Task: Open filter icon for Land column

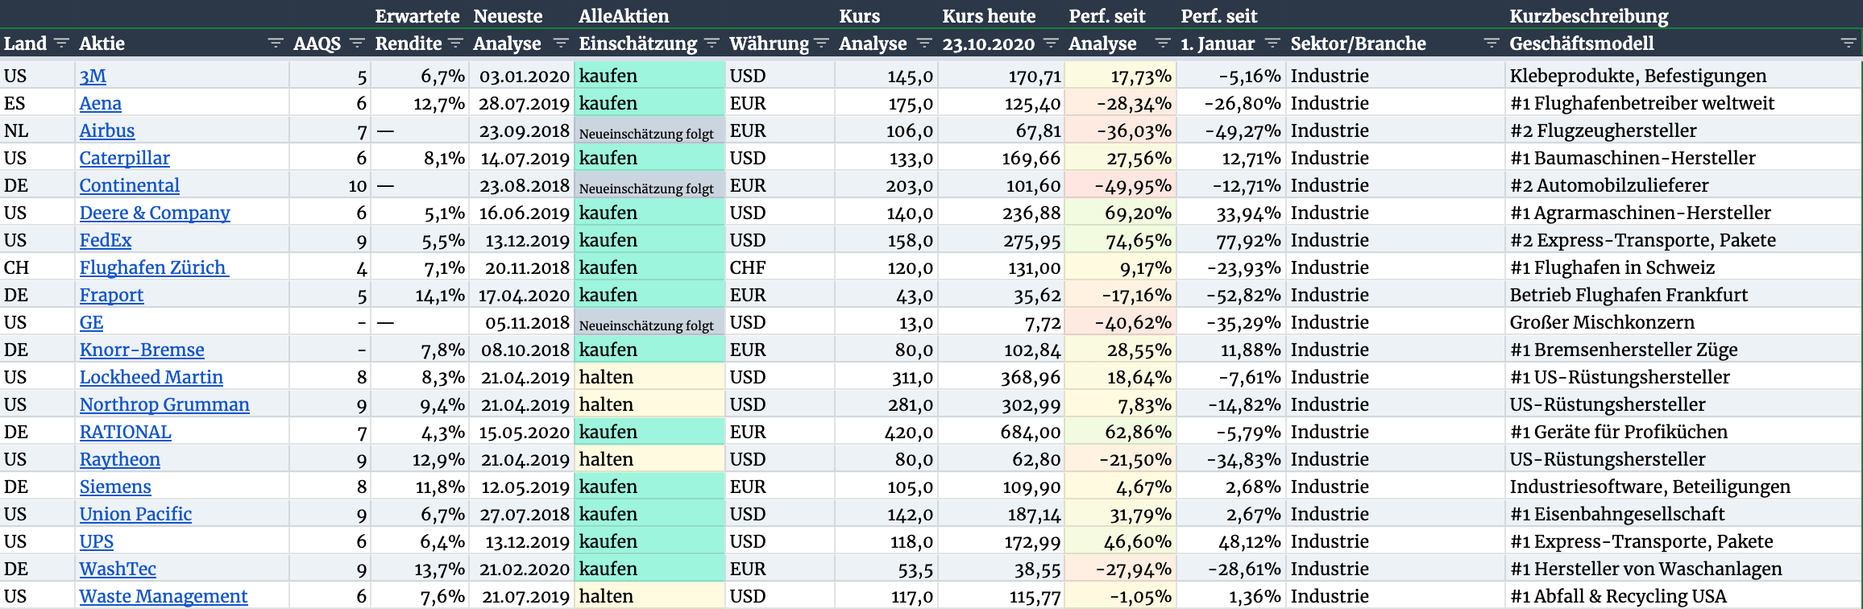Action: pyautogui.click(x=61, y=43)
